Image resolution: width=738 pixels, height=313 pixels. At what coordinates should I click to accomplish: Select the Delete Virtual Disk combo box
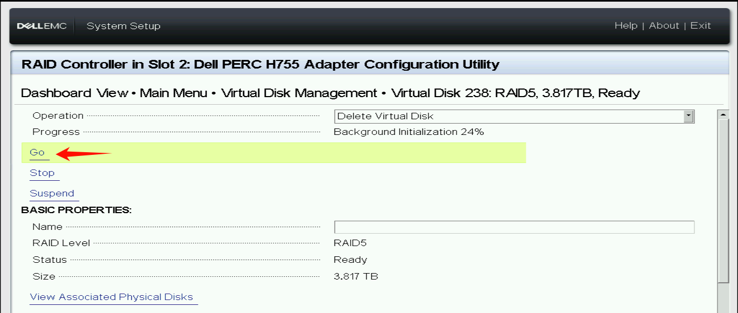(x=508, y=116)
